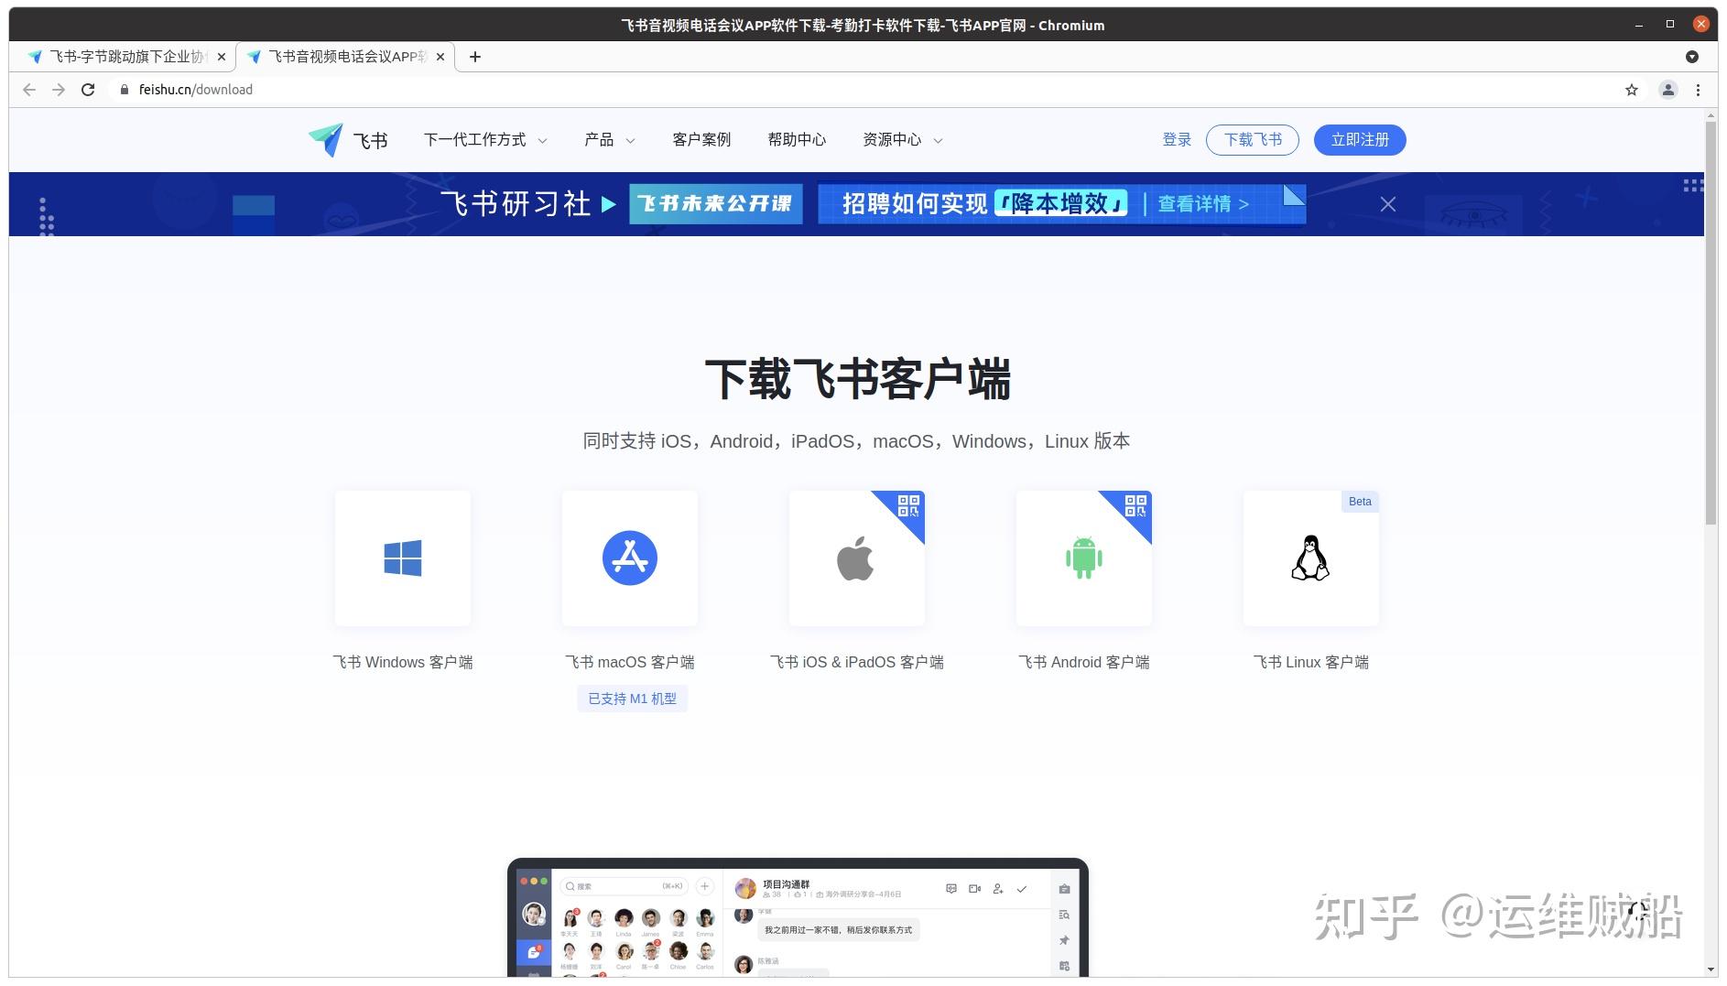1727x986 pixels.
Task: Bookmark this page with the star icon
Action: [1632, 90]
